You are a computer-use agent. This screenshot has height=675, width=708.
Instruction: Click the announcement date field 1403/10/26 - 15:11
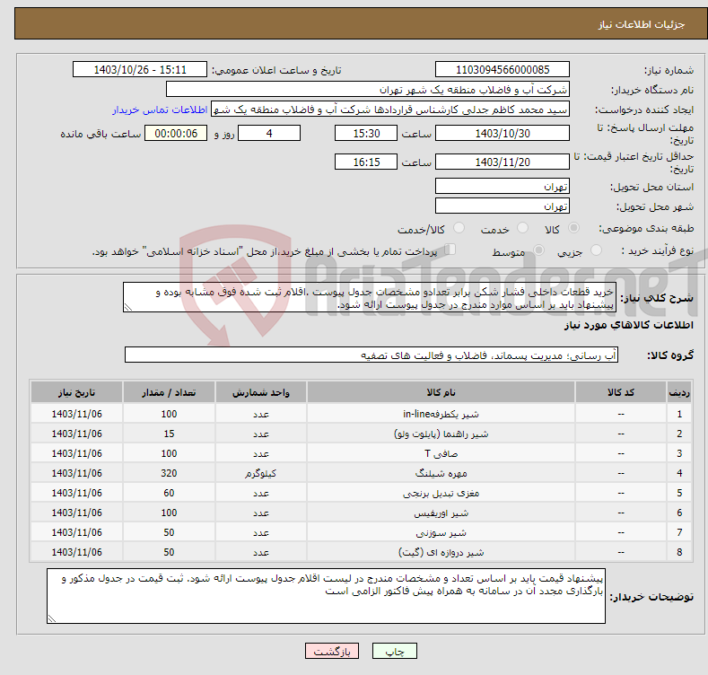click(x=140, y=70)
